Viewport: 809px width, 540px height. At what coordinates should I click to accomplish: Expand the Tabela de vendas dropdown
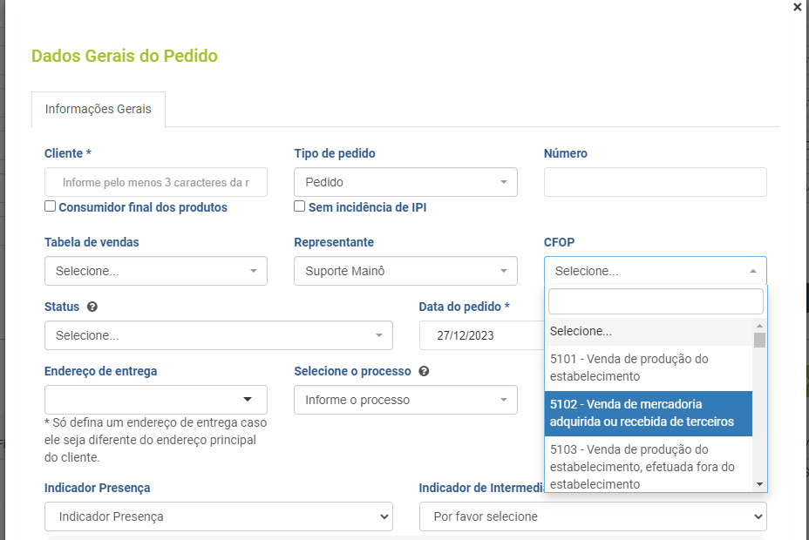pyautogui.click(x=156, y=271)
